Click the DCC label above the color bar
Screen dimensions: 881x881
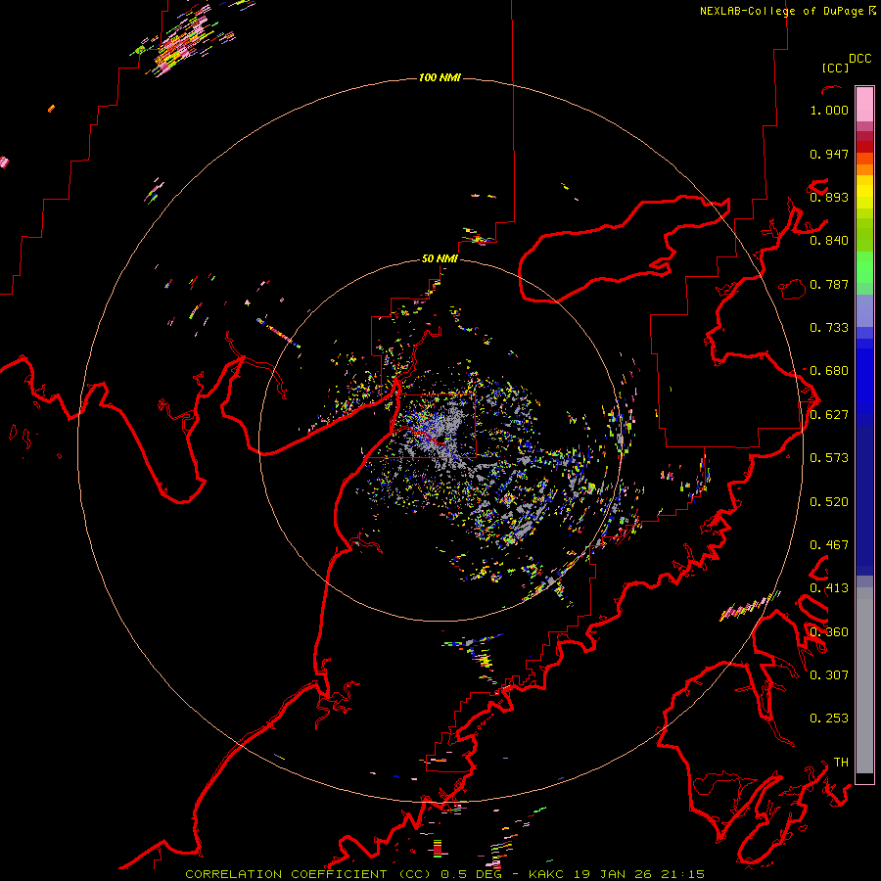click(859, 59)
